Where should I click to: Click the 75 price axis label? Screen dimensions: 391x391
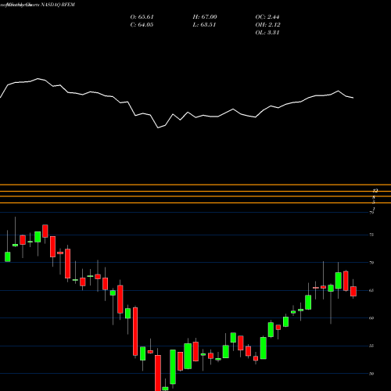[371, 235]
